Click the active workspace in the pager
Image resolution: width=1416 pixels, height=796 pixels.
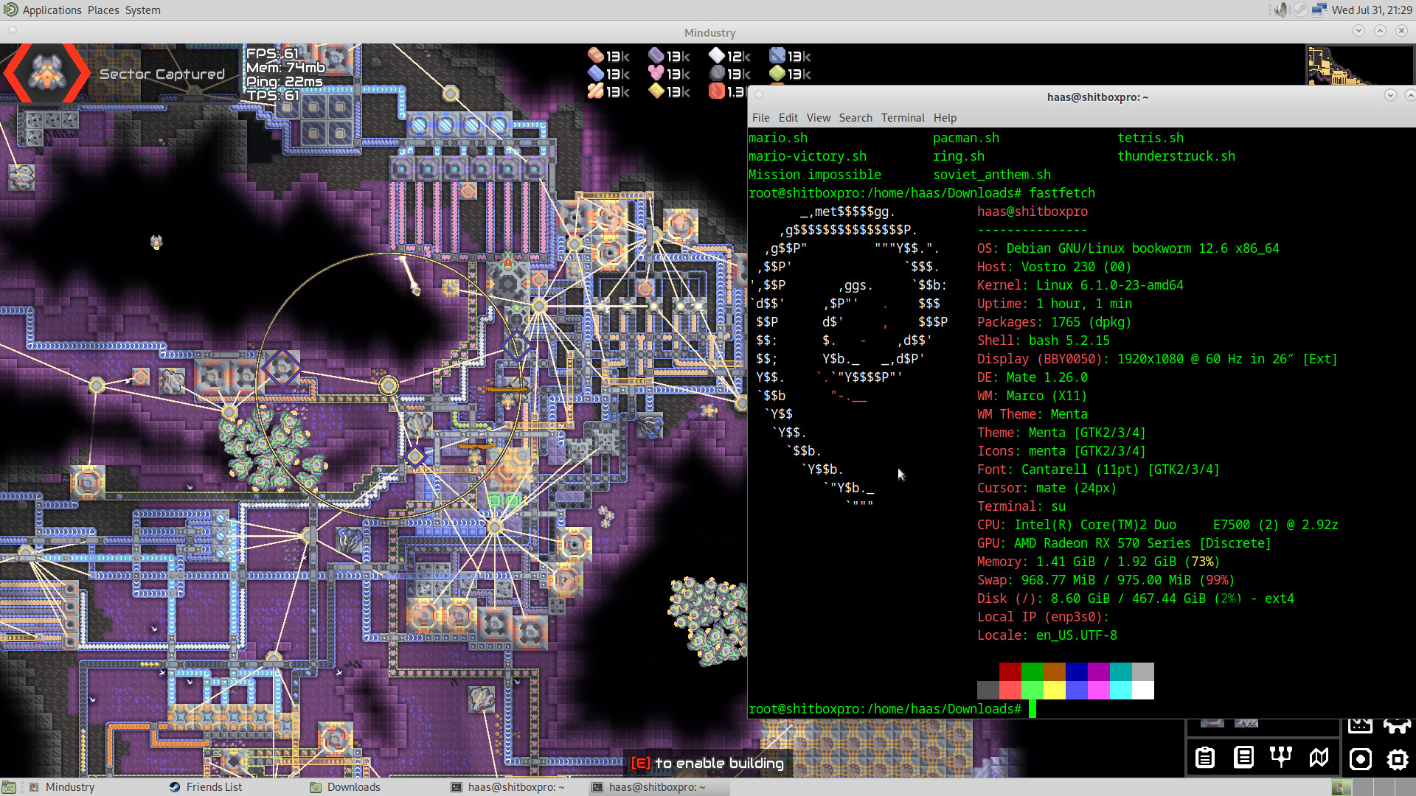[x=1342, y=788]
